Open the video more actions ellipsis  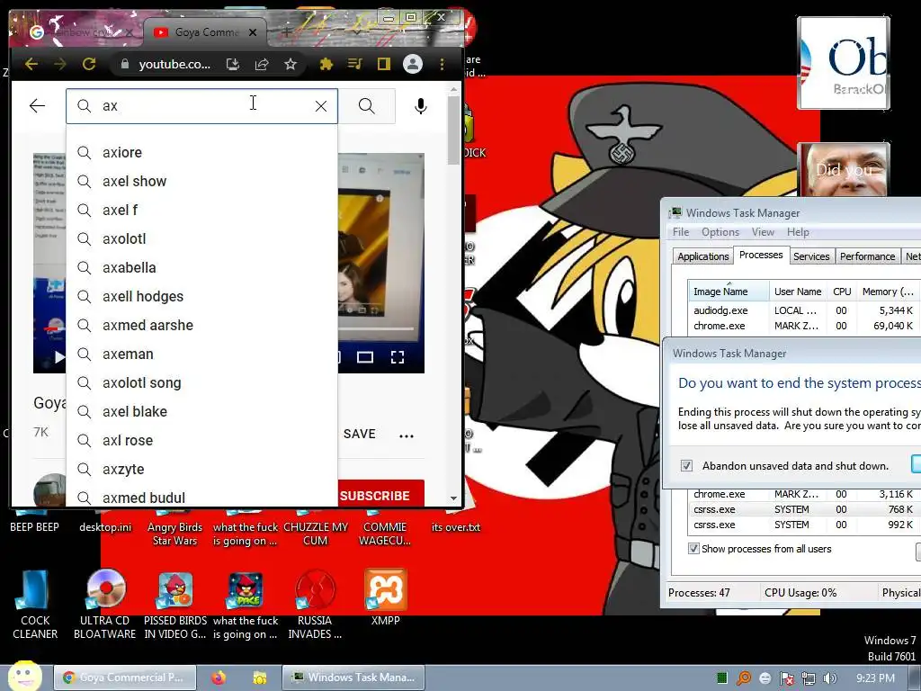pyautogui.click(x=407, y=435)
